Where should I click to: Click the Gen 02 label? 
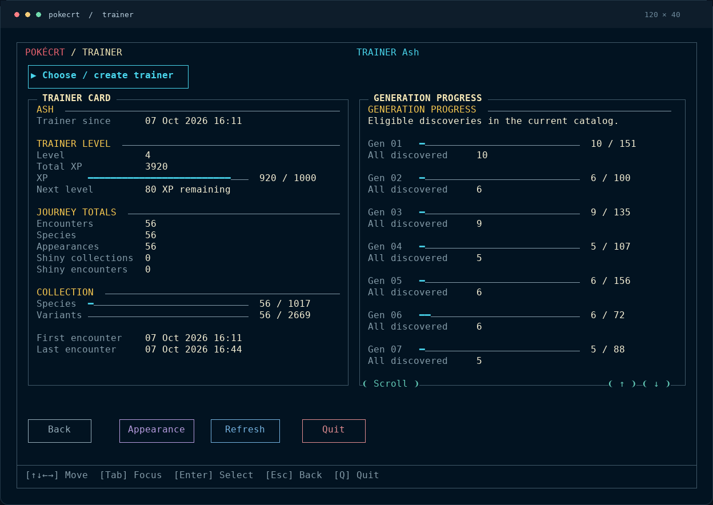pos(385,178)
